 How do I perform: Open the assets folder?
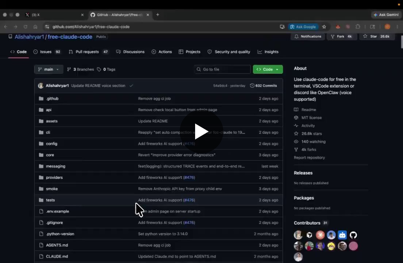click(x=52, y=121)
